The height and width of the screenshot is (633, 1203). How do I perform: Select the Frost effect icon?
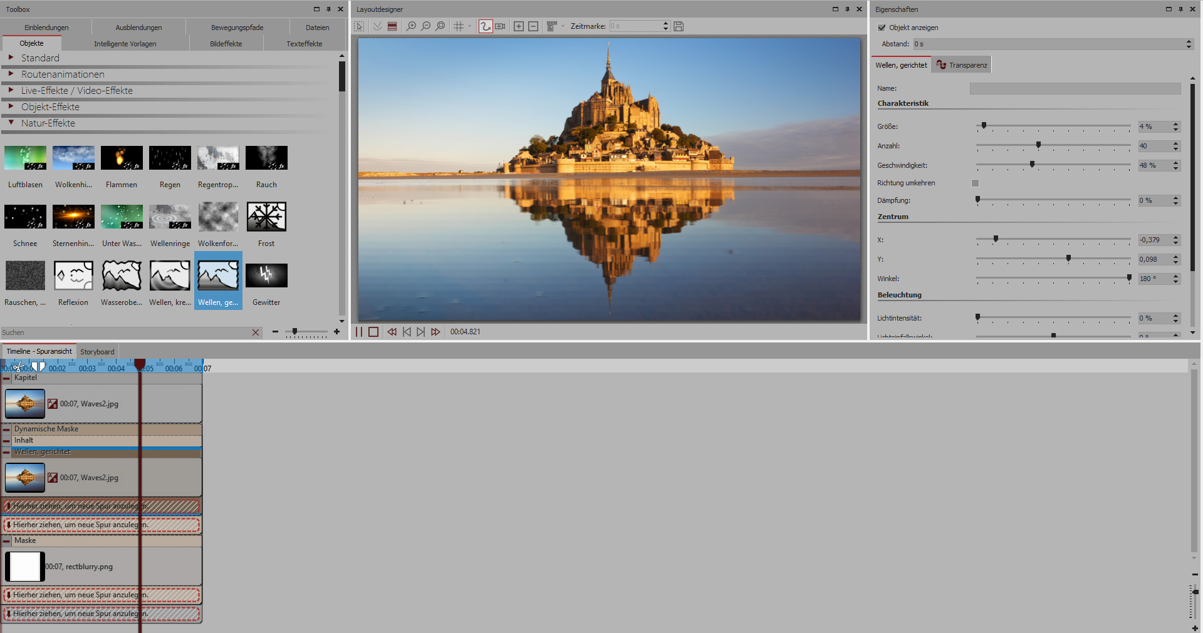(x=266, y=217)
